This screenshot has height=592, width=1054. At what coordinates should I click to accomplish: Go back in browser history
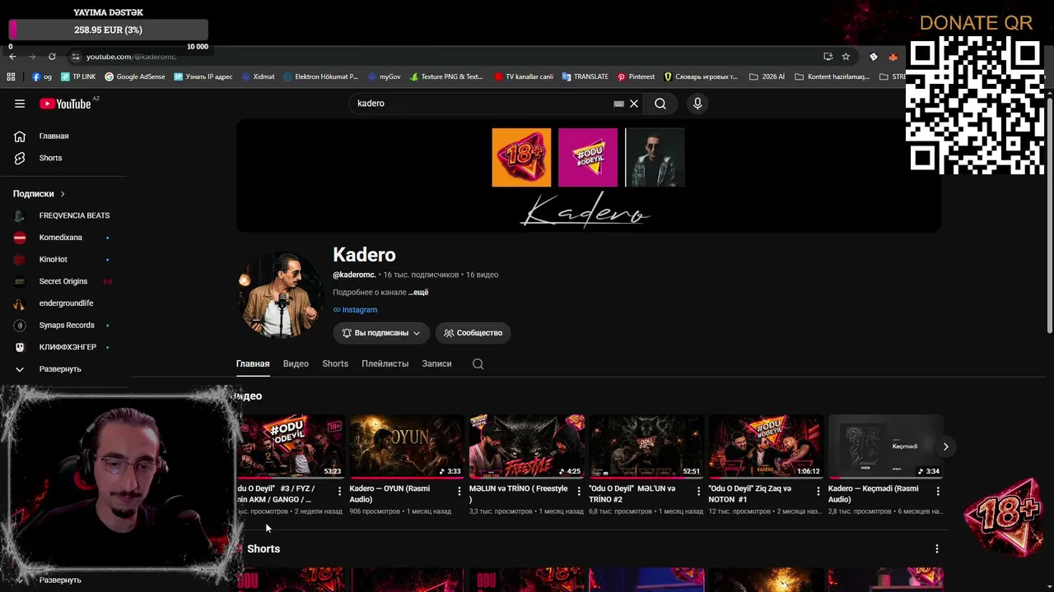click(x=12, y=57)
